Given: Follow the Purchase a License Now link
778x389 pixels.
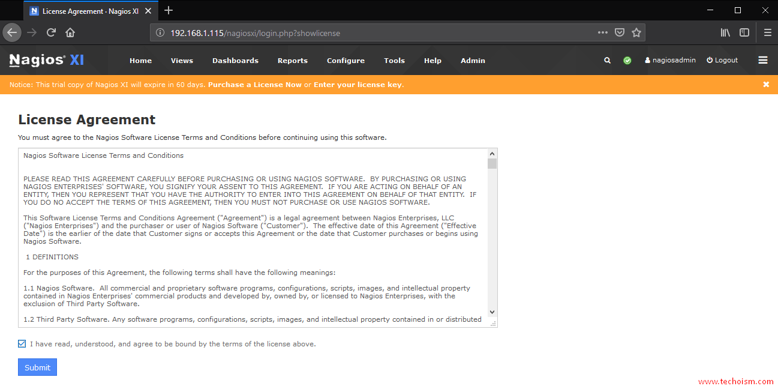Looking at the screenshot, I should click(x=255, y=85).
